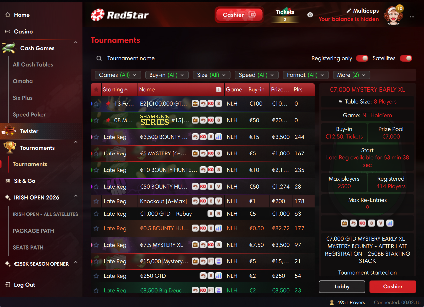Viewport: 424px width, 307px height.
Task: Open the More filter dropdown
Action: [x=351, y=75]
